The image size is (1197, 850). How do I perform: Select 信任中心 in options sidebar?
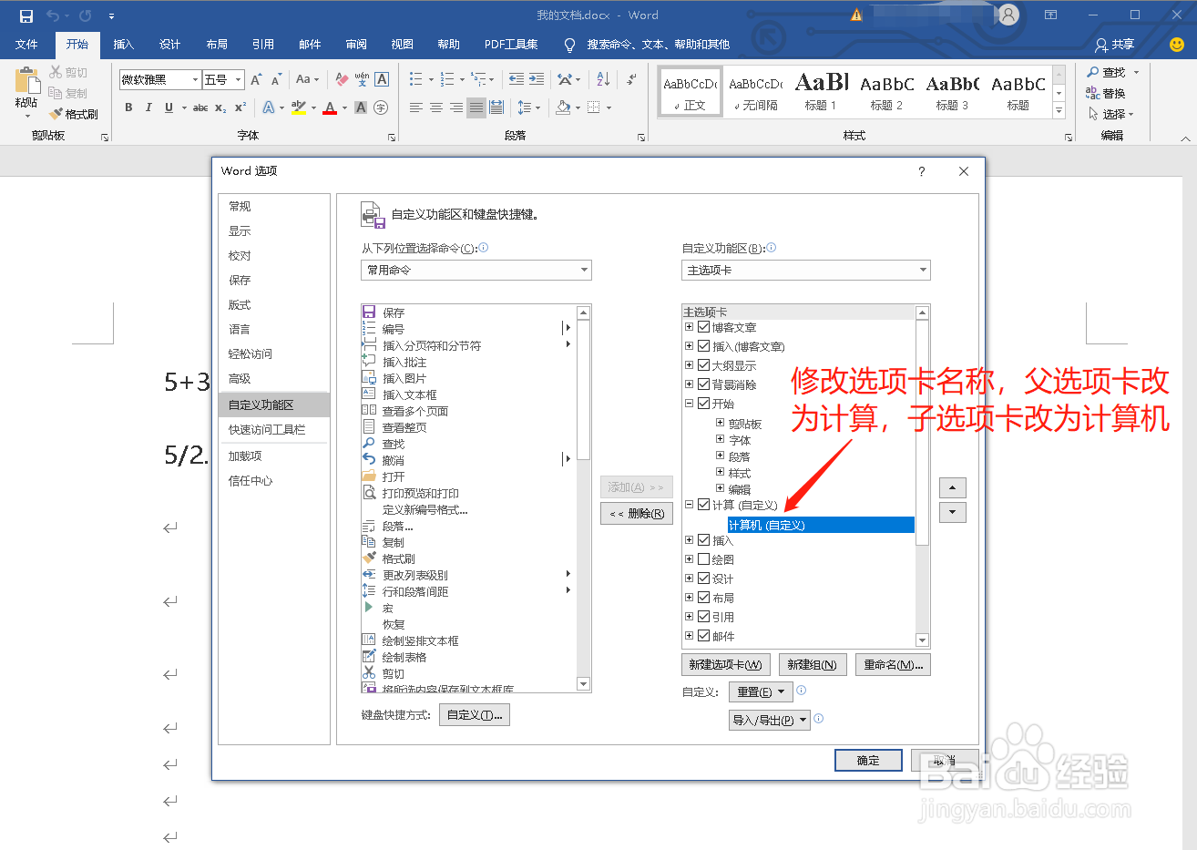pos(274,481)
